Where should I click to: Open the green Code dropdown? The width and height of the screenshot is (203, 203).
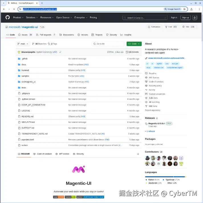pos(134,44)
